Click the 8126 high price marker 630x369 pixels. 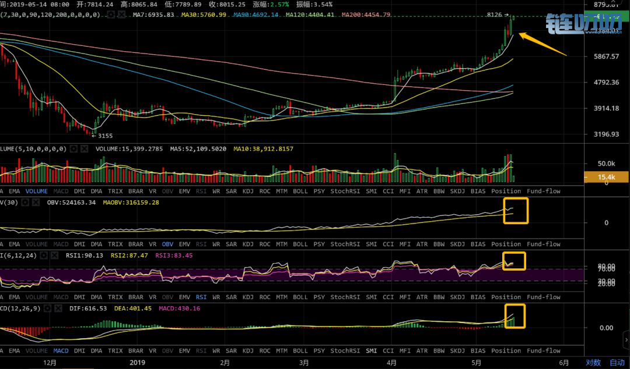[x=496, y=15]
